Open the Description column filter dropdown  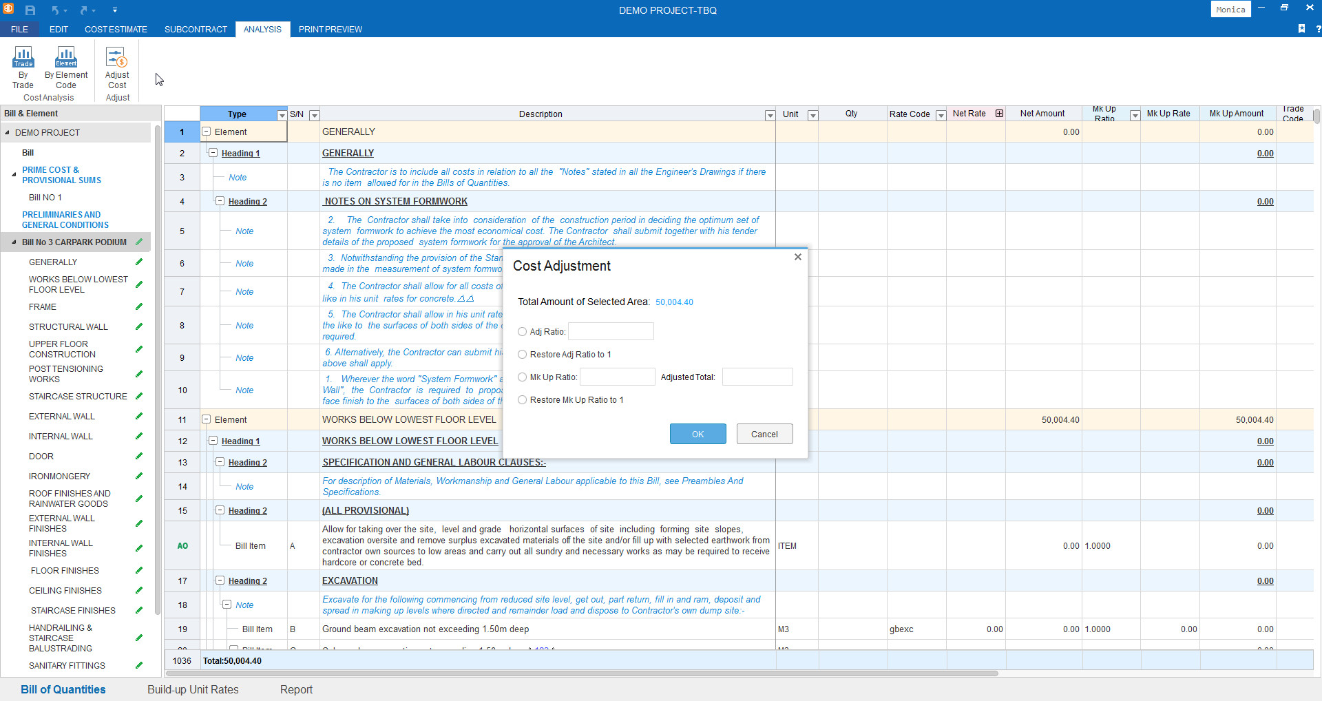click(x=770, y=115)
